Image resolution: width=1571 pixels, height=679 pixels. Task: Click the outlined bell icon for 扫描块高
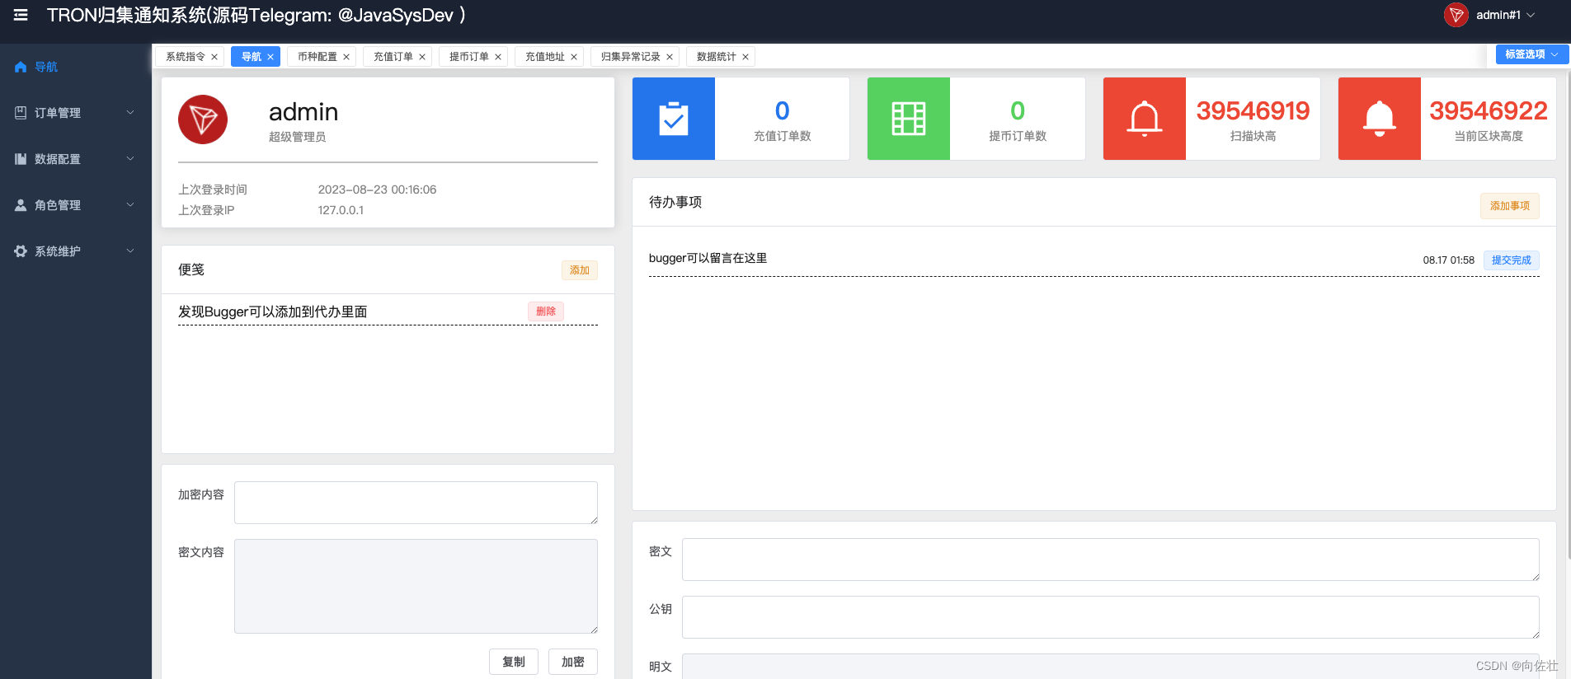click(x=1145, y=119)
